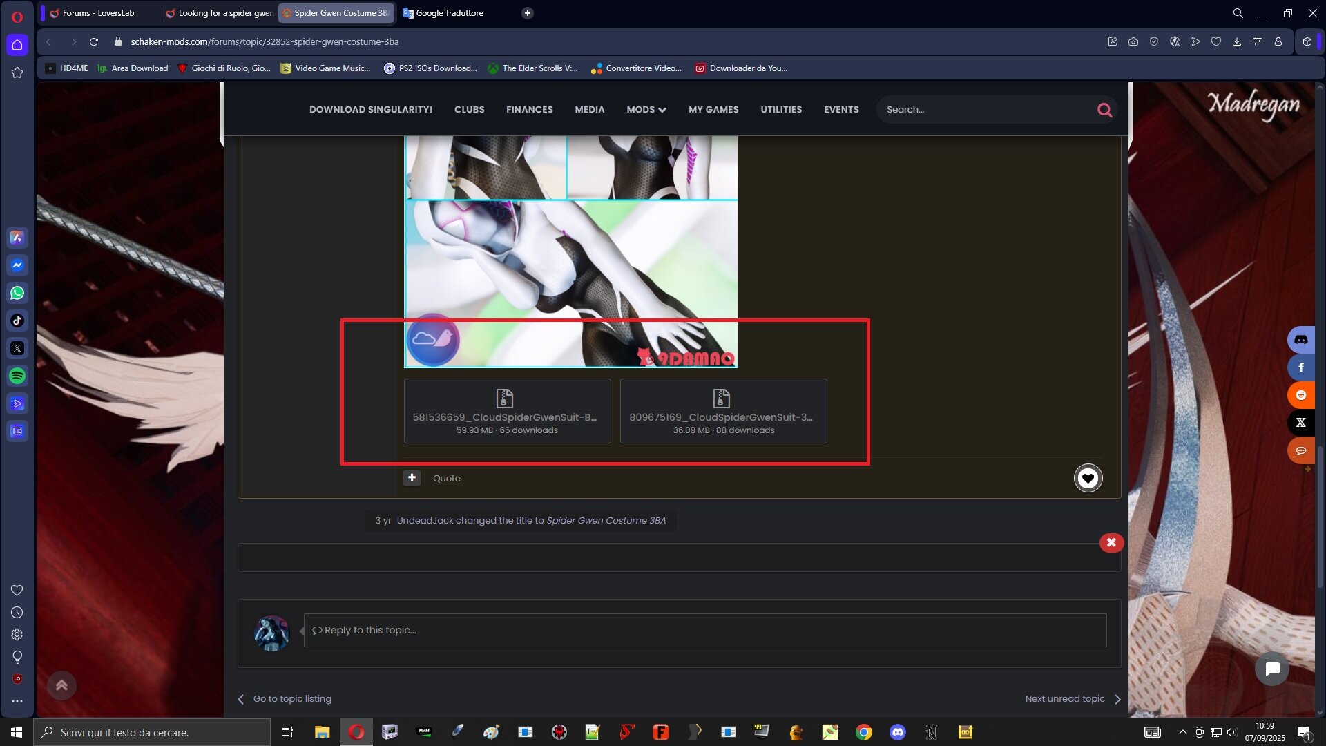This screenshot has width=1326, height=746.
Task: Open the EVENTS menu item
Action: [x=841, y=110]
